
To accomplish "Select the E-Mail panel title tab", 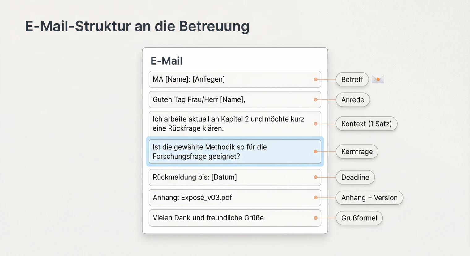I will pyautogui.click(x=166, y=61).
